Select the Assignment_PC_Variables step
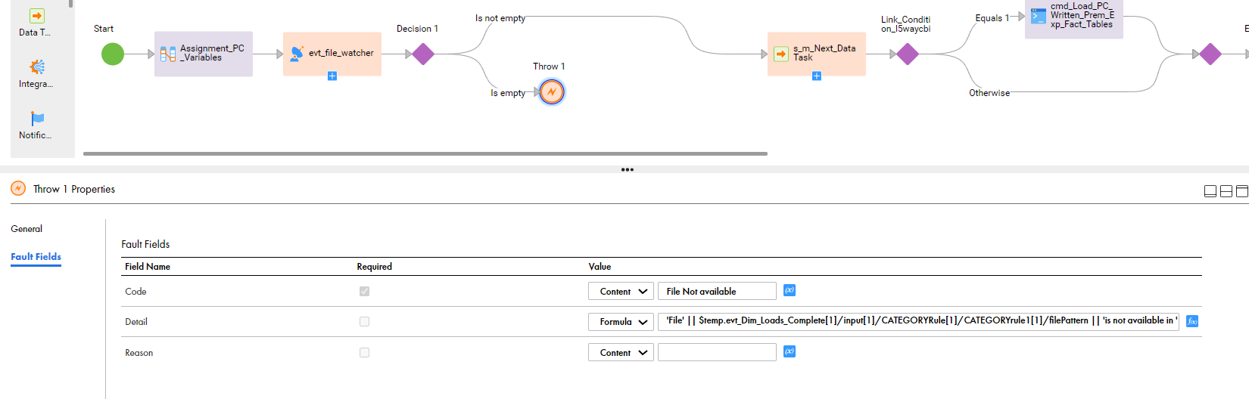1249x399 pixels. [204, 54]
